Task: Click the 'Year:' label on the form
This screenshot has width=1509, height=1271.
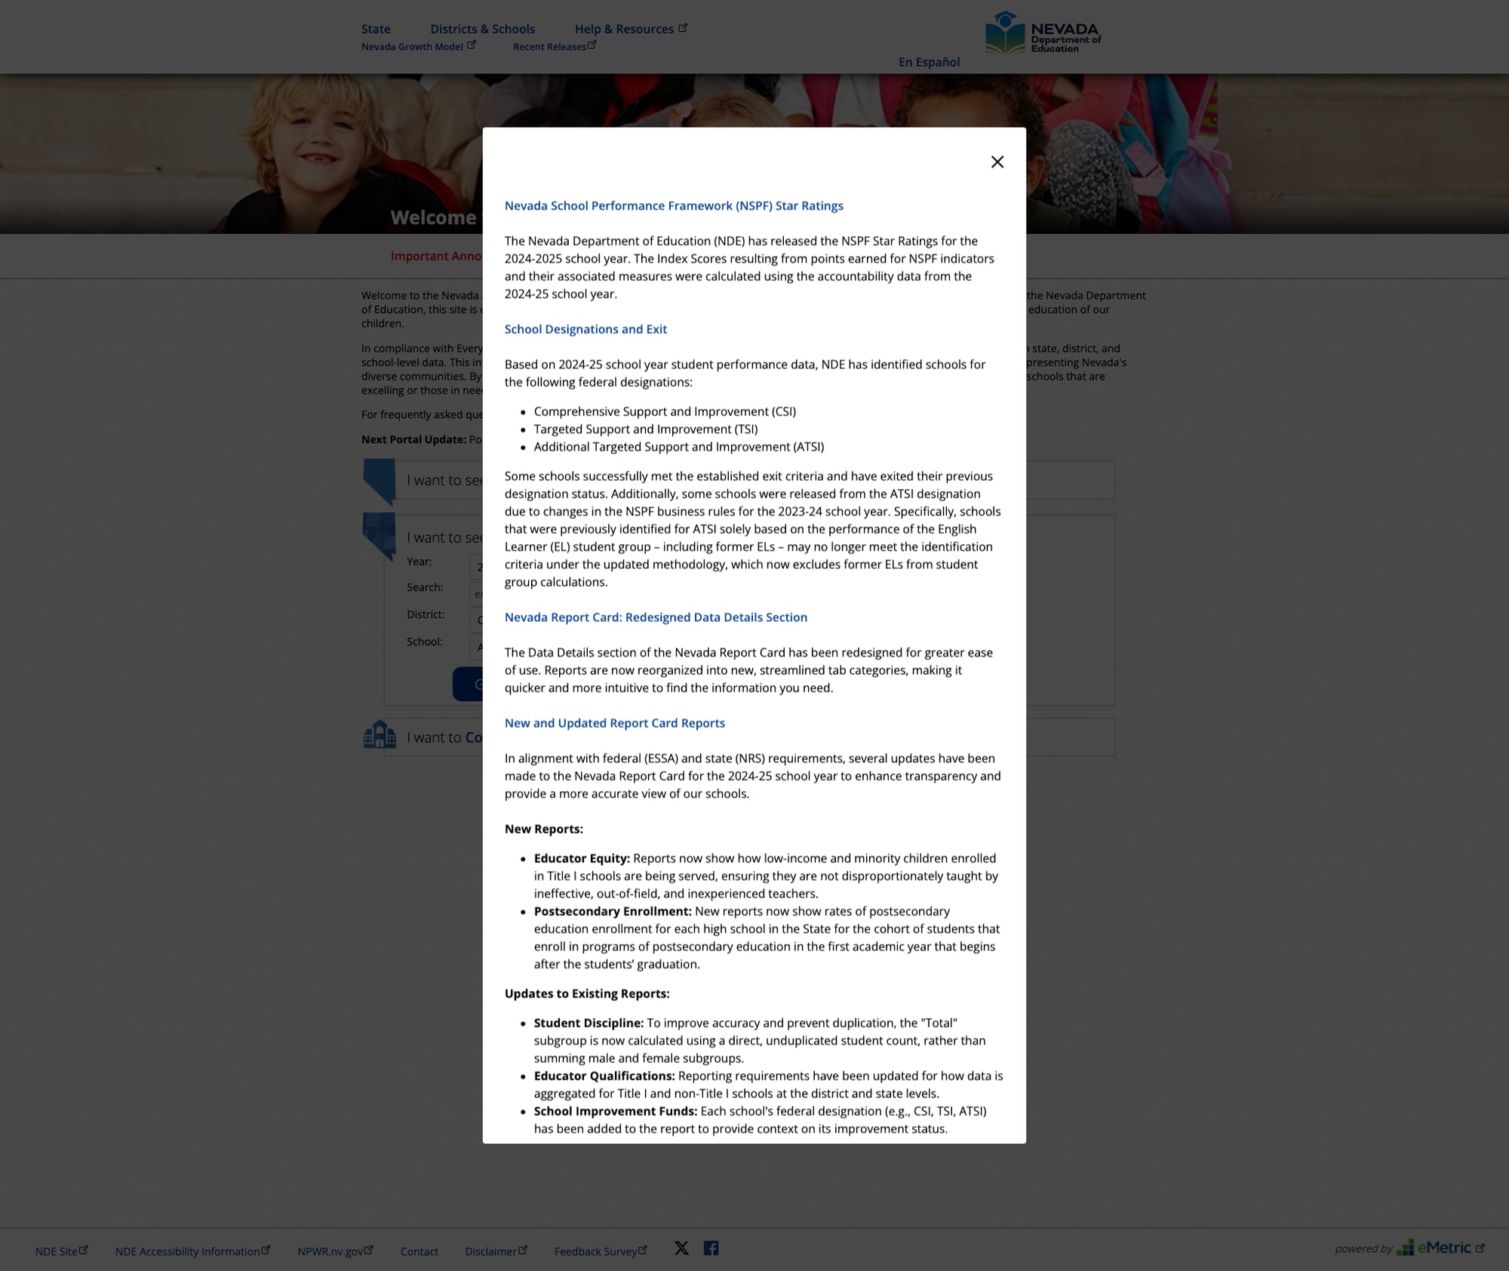Action: [x=420, y=562]
